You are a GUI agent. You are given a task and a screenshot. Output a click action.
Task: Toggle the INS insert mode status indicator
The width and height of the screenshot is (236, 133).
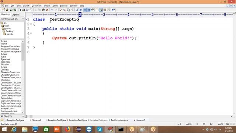pyautogui.click(x=227, y=124)
